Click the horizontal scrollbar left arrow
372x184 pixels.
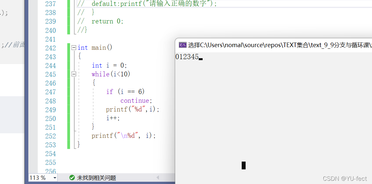click(158, 177)
